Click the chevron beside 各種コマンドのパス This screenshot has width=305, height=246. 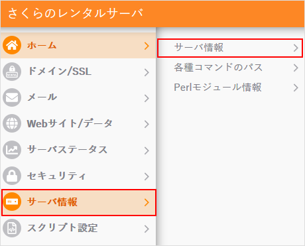[x=296, y=68]
